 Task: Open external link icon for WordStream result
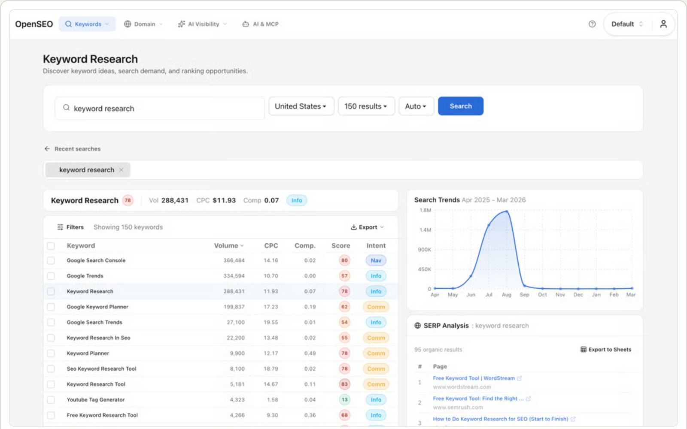520,378
